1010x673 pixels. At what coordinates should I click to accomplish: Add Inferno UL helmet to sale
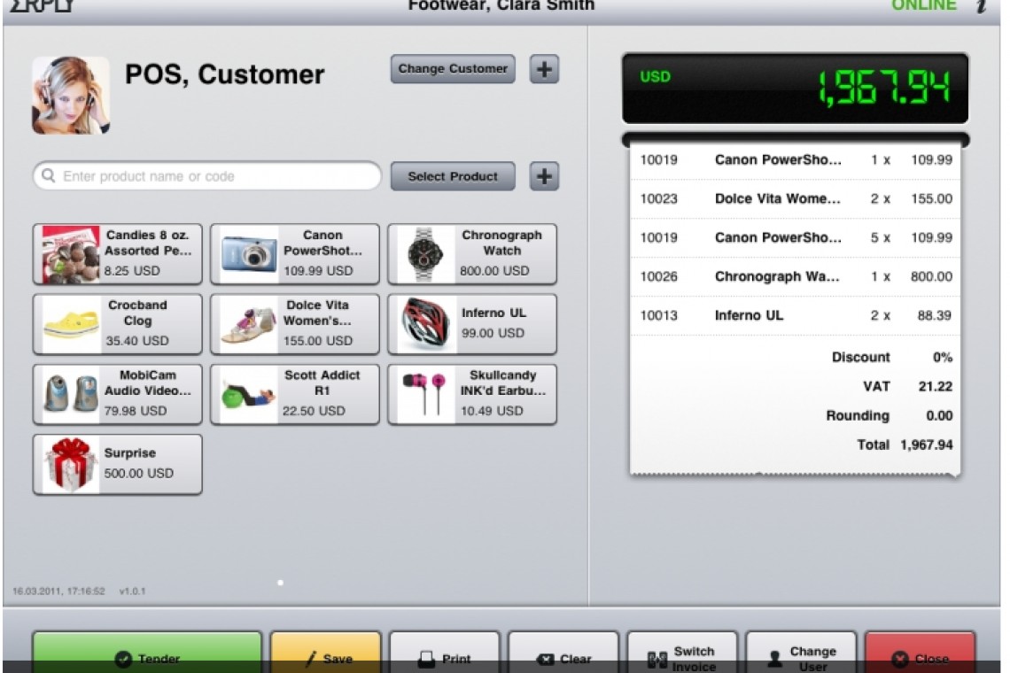472,324
